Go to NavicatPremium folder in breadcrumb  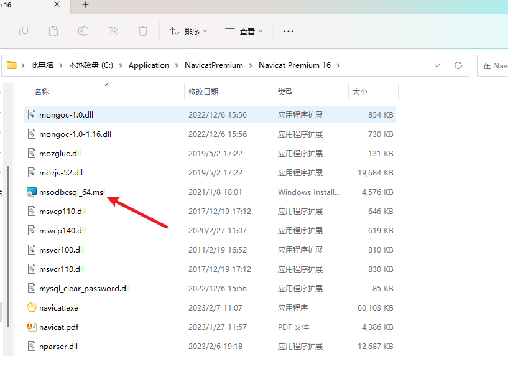214,65
